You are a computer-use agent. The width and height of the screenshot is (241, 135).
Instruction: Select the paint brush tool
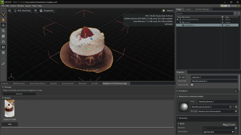click(x=3, y=63)
